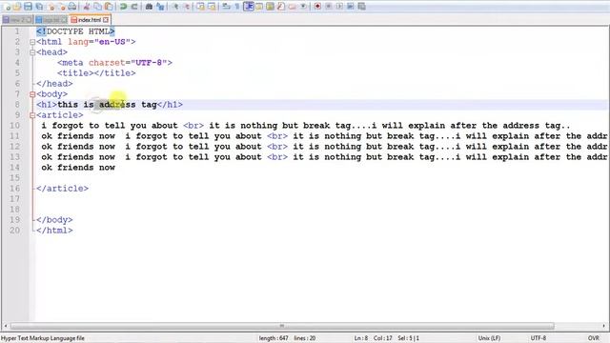Viewport: 610px width, 343px height.
Task: Start macro recording with the red dot
Action: pyautogui.click(x=317, y=7)
